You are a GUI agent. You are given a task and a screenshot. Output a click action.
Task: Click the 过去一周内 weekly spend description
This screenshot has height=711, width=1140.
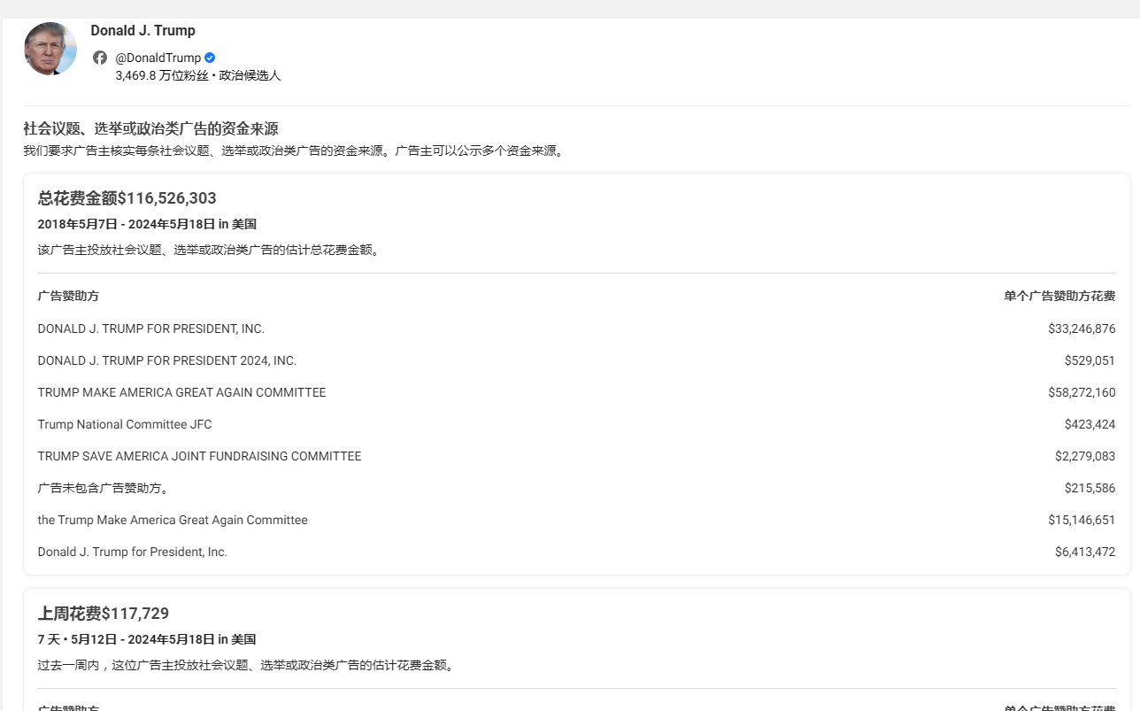click(x=247, y=666)
